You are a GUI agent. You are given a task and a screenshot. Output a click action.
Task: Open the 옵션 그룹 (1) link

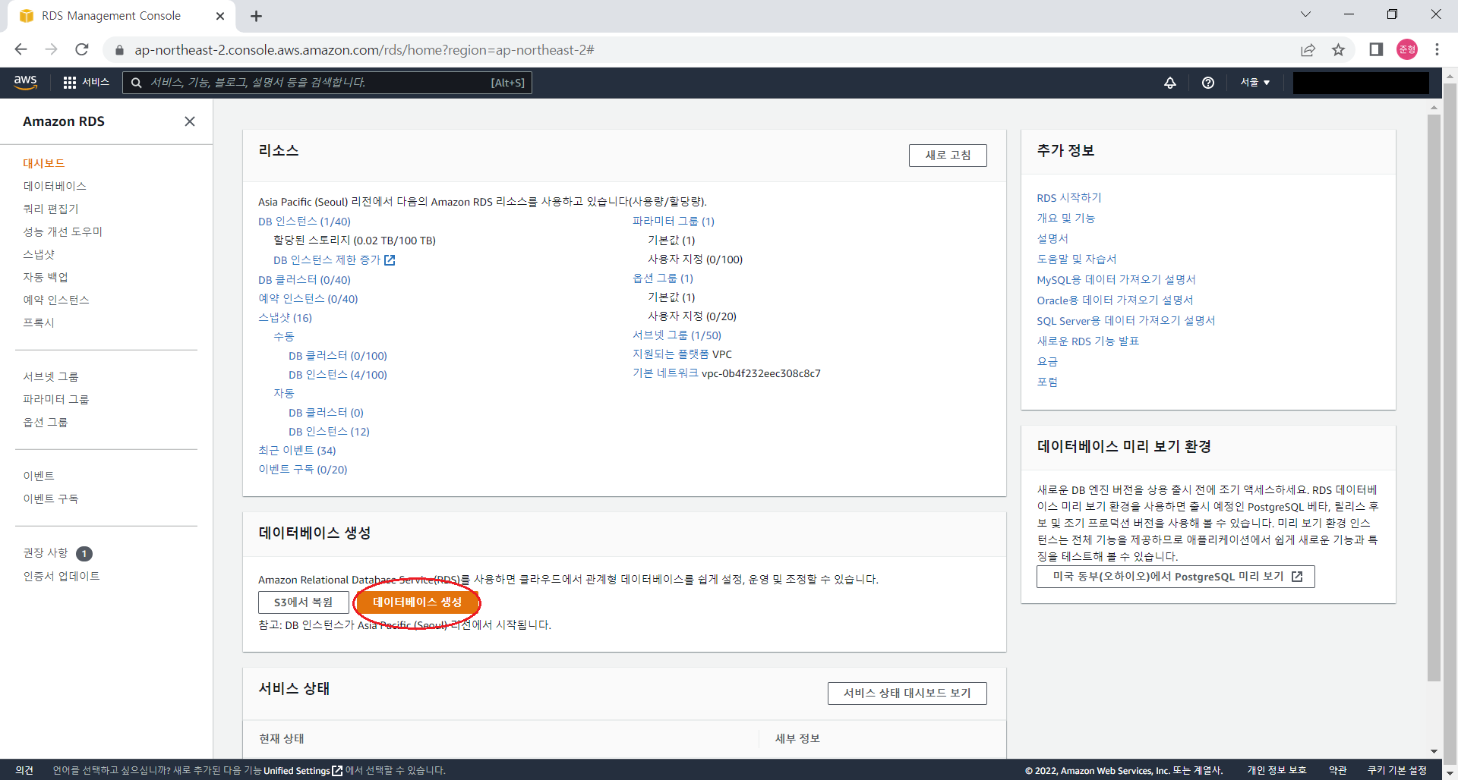(663, 278)
